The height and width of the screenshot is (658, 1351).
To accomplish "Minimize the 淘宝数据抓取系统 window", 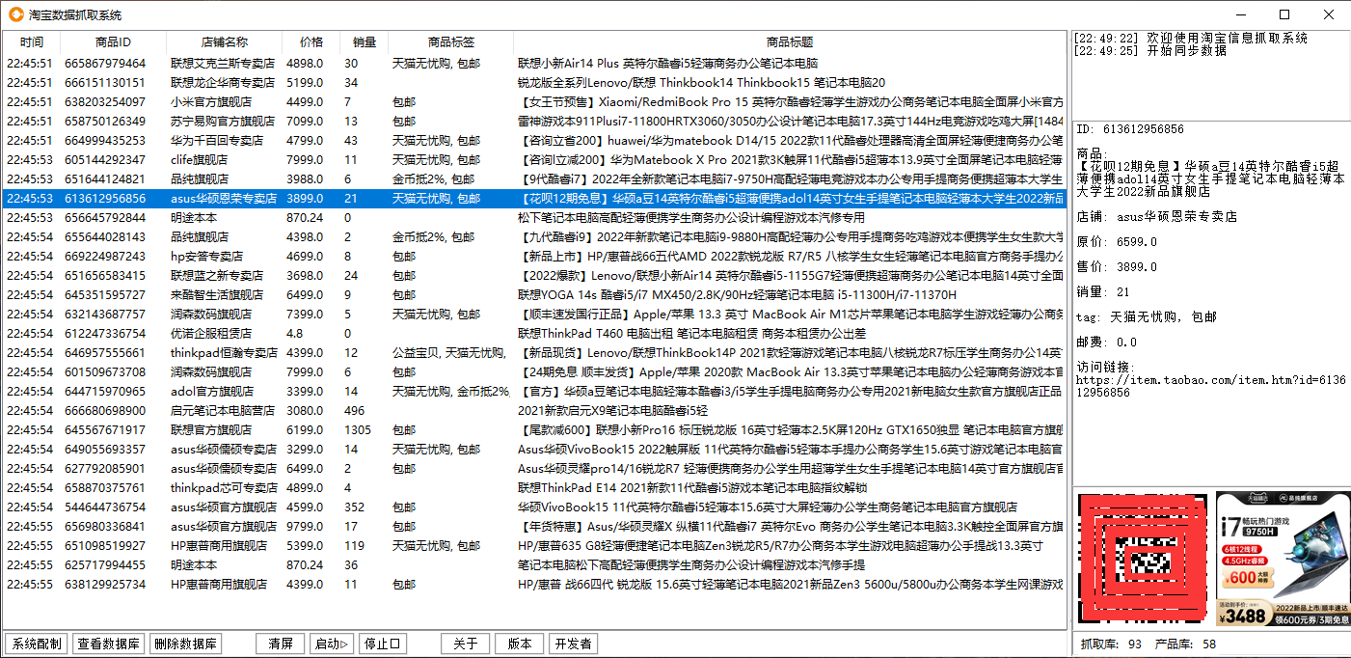I will (1240, 14).
